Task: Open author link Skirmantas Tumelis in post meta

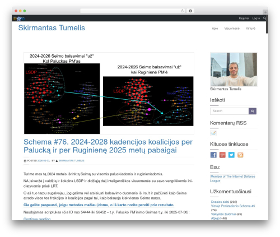Action: point(72,161)
